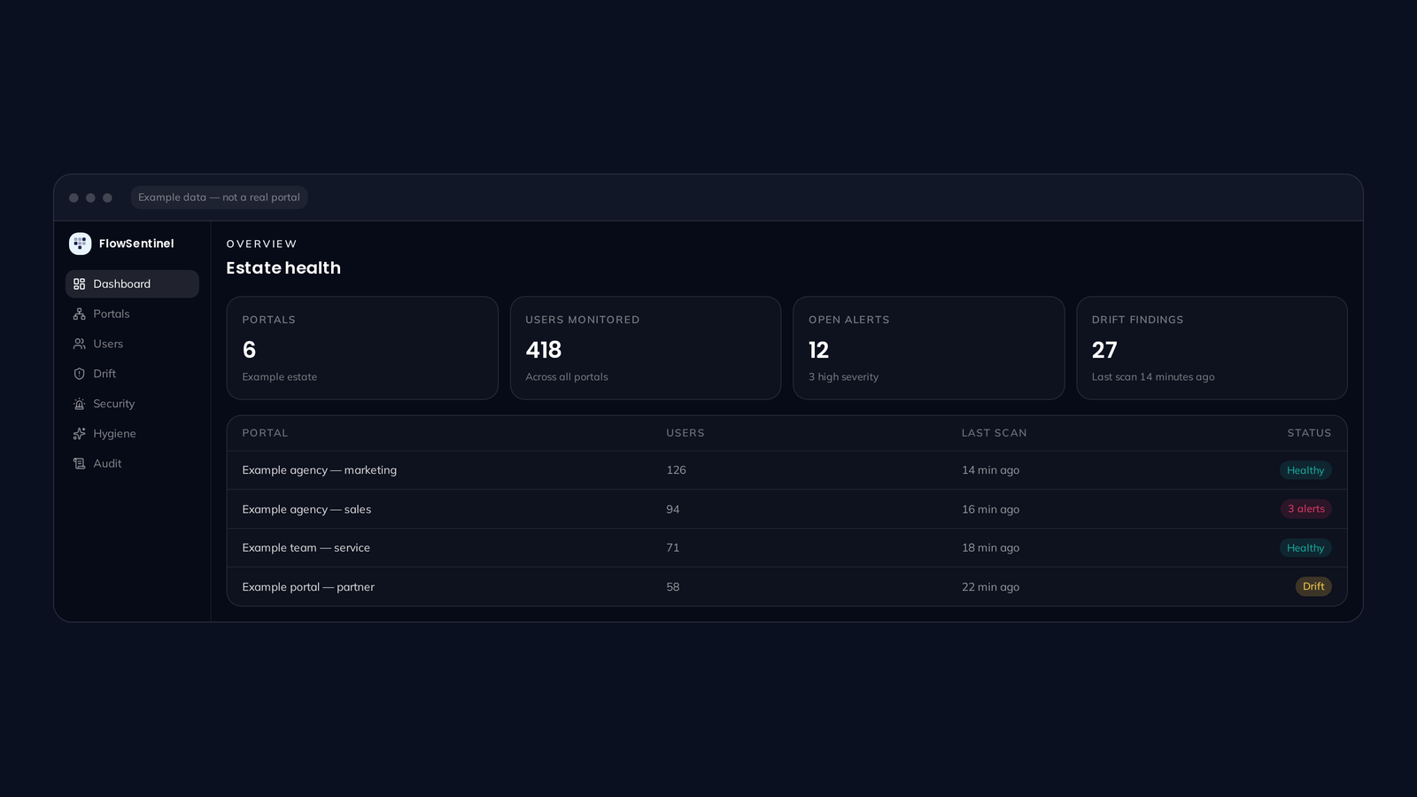The width and height of the screenshot is (1417, 797).
Task: Click '3 high severity' text
Action: click(843, 377)
